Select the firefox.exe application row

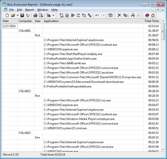click(x=81, y=59)
